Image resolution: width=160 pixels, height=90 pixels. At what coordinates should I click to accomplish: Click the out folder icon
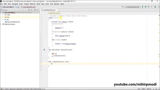[5, 17]
